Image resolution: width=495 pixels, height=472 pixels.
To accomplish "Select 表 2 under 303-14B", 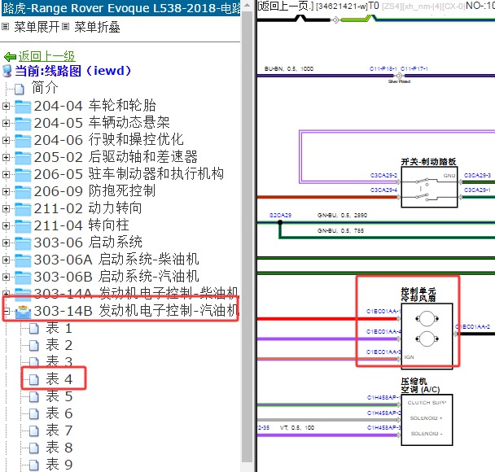I will (x=59, y=346).
